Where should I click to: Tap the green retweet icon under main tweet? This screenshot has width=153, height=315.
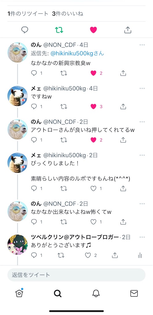pyautogui.click(x=59, y=30)
